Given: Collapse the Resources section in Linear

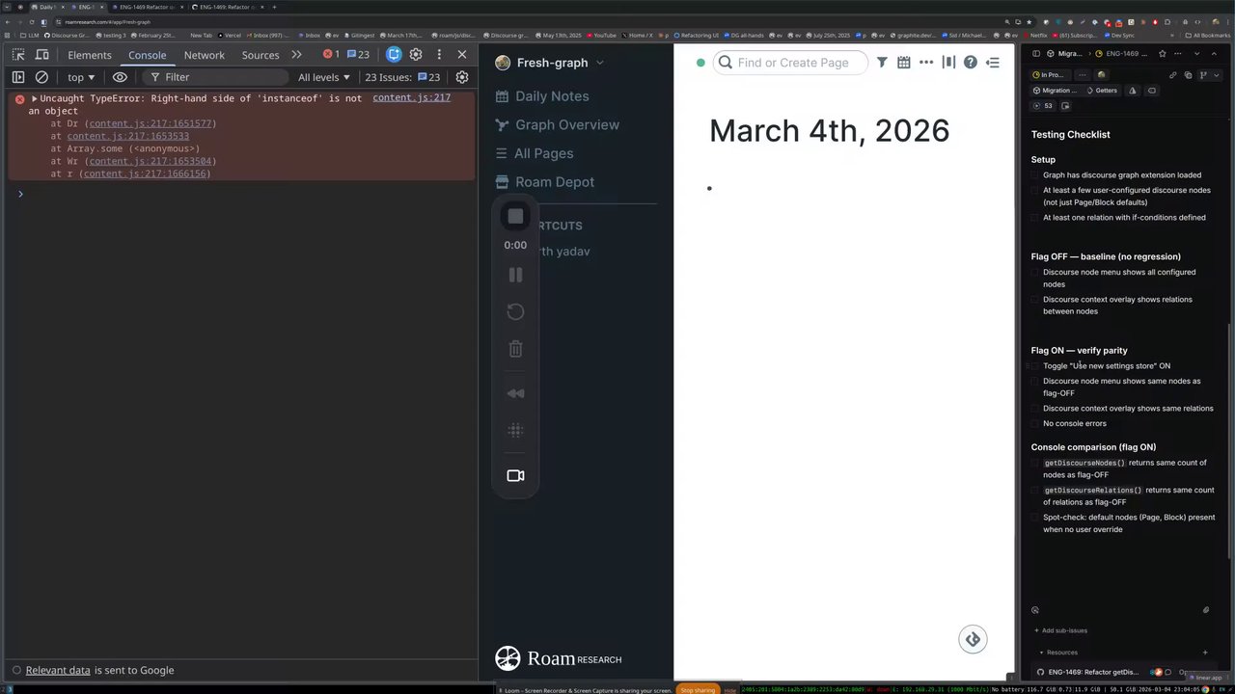Looking at the screenshot, I should tap(1057, 653).
